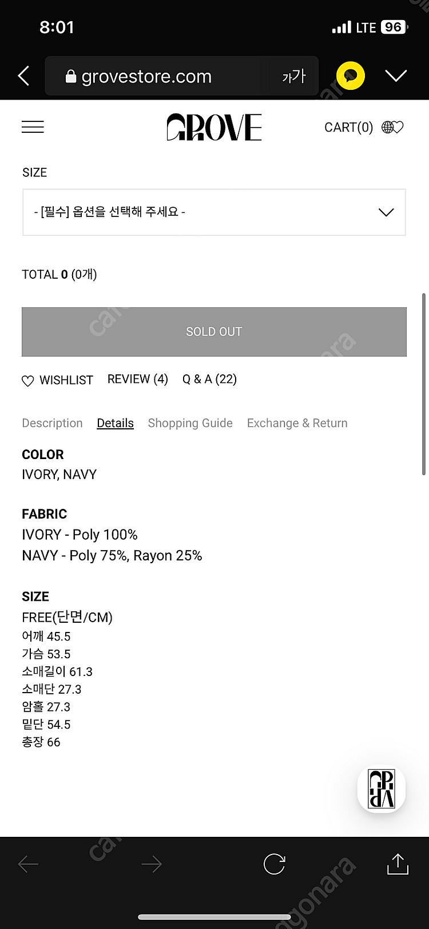The height and width of the screenshot is (929, 429).
Task: Open the floating GROVE app badge icon
Action: pyautogui.click(x=382, y=789)
